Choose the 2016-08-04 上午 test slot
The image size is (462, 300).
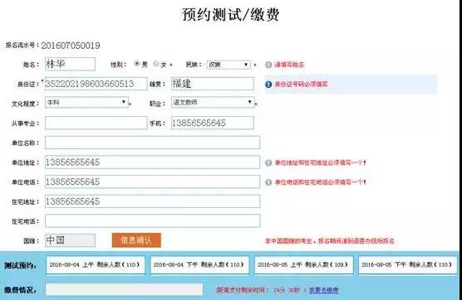tap(96, 264)
